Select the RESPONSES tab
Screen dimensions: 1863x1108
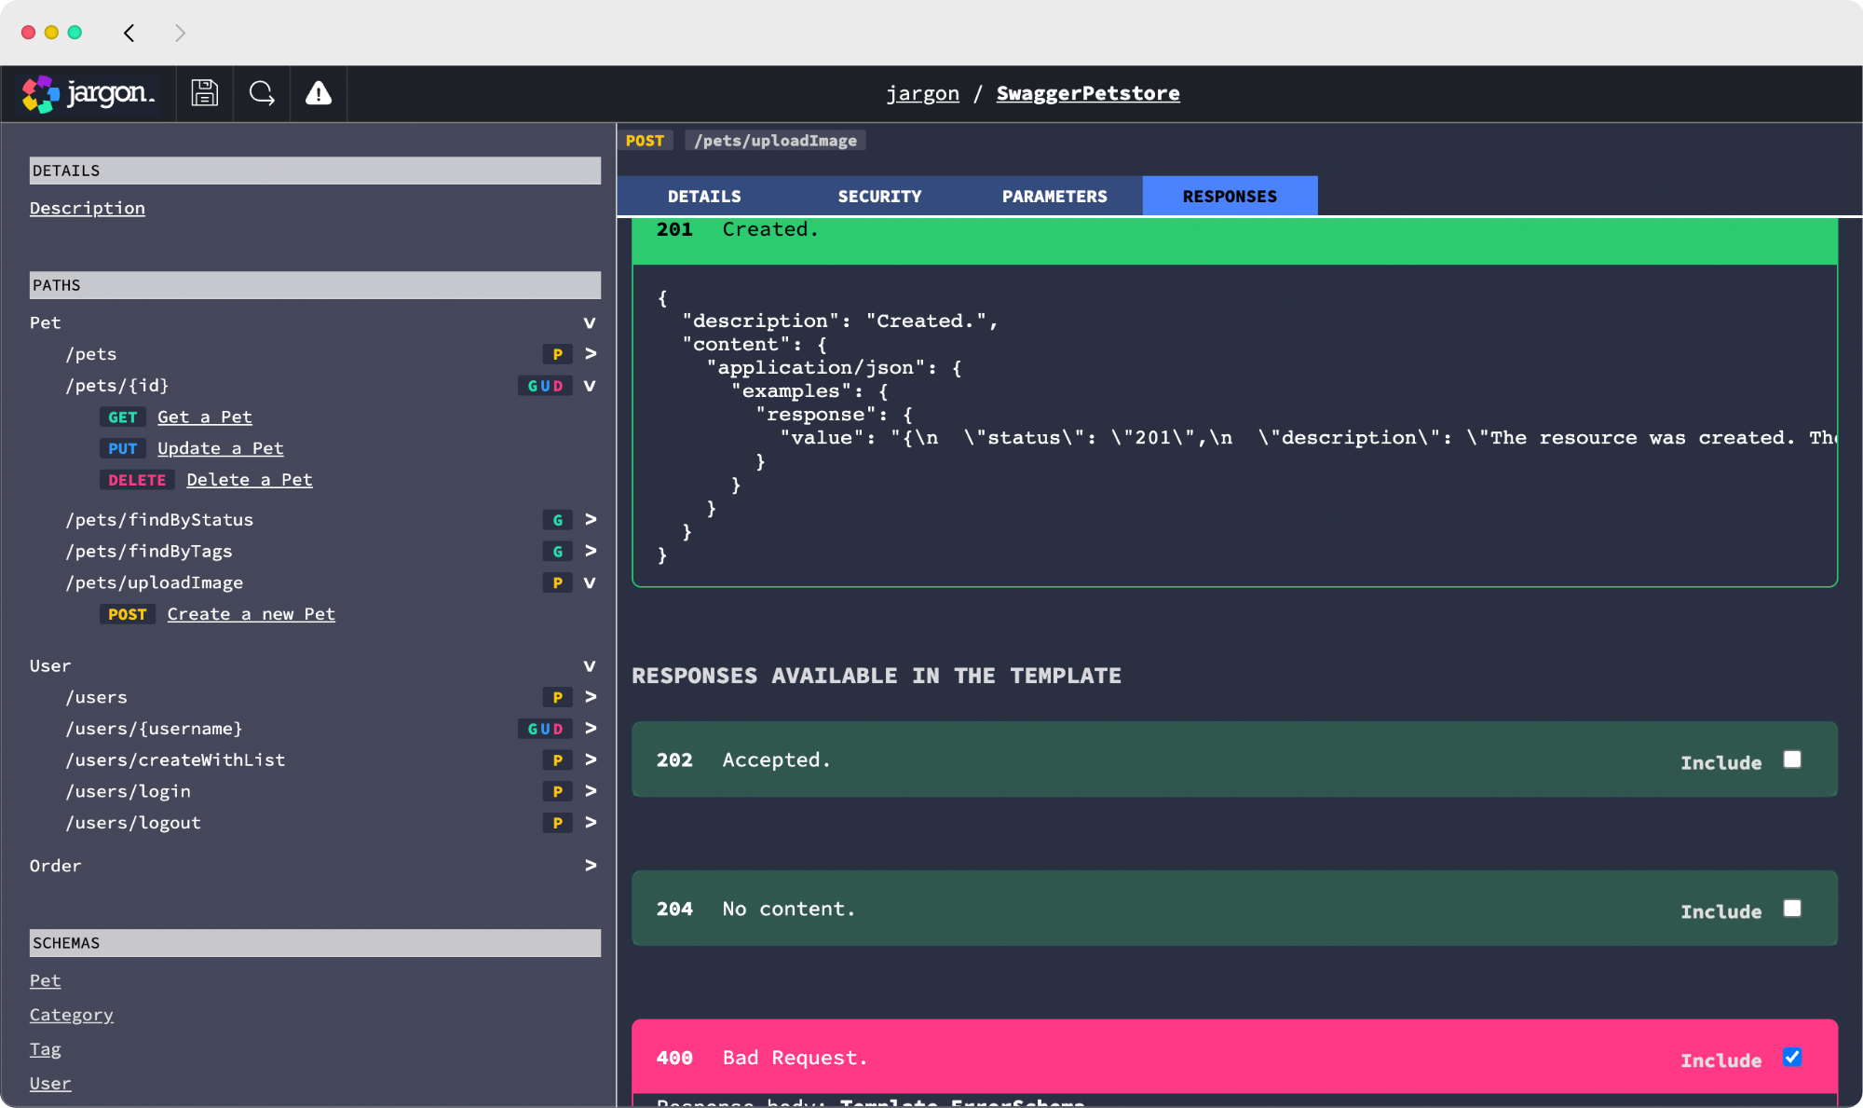(1230, 197)
